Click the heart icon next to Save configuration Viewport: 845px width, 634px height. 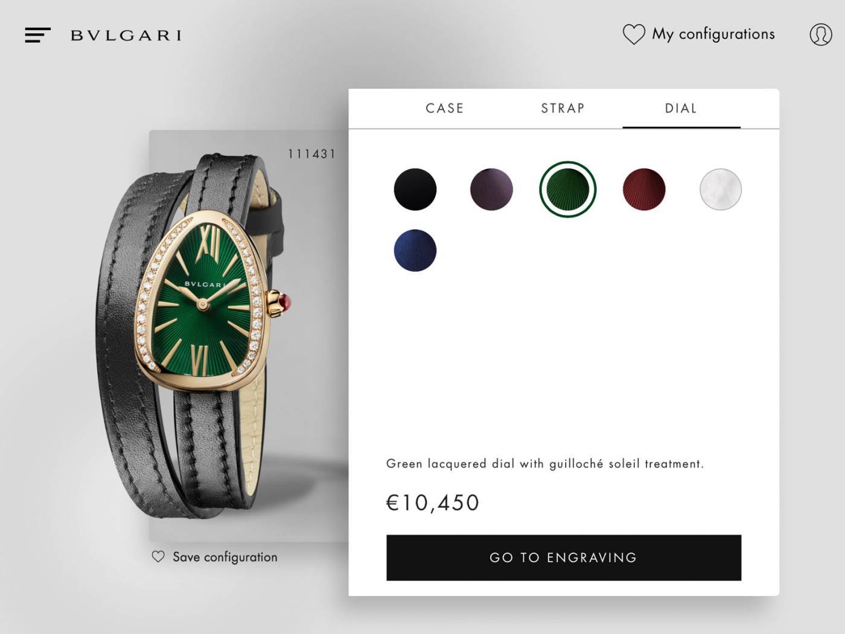[x=158, y=557]
